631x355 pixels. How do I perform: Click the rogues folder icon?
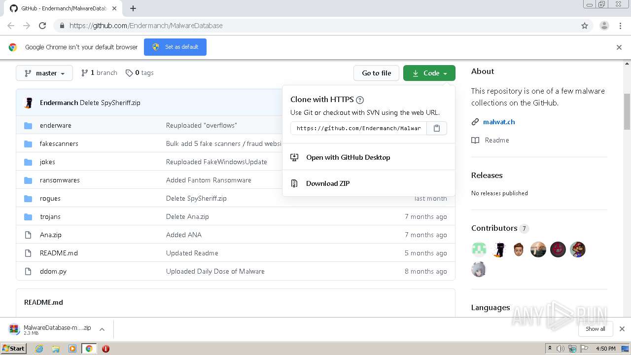[x=28, y=198]
